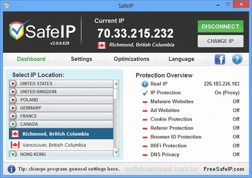Click green checkmark next to IP Protection
Image resolution: width=252 pixels, height=178 pixels.
pos(145,93)
